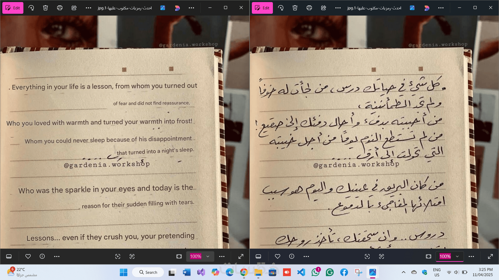
Task: Delete image using trash icon in right window
Action: 295,8
